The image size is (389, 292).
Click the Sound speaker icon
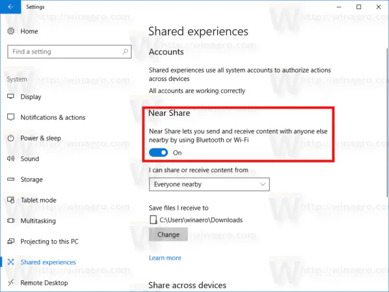tap(10, 159)
